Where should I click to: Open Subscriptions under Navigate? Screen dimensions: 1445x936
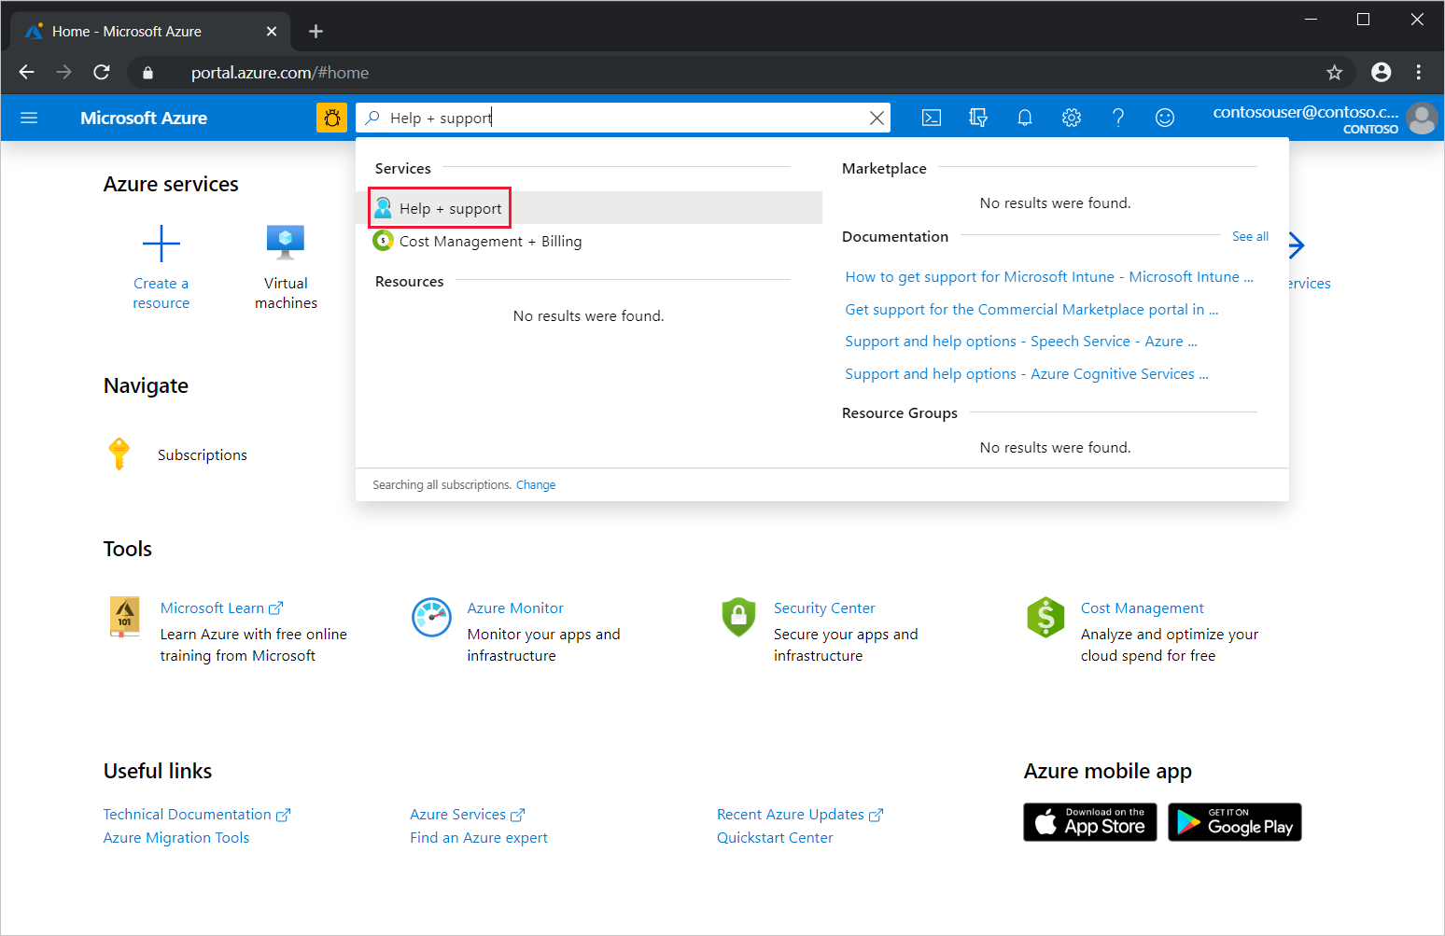(x=202, y=455)
